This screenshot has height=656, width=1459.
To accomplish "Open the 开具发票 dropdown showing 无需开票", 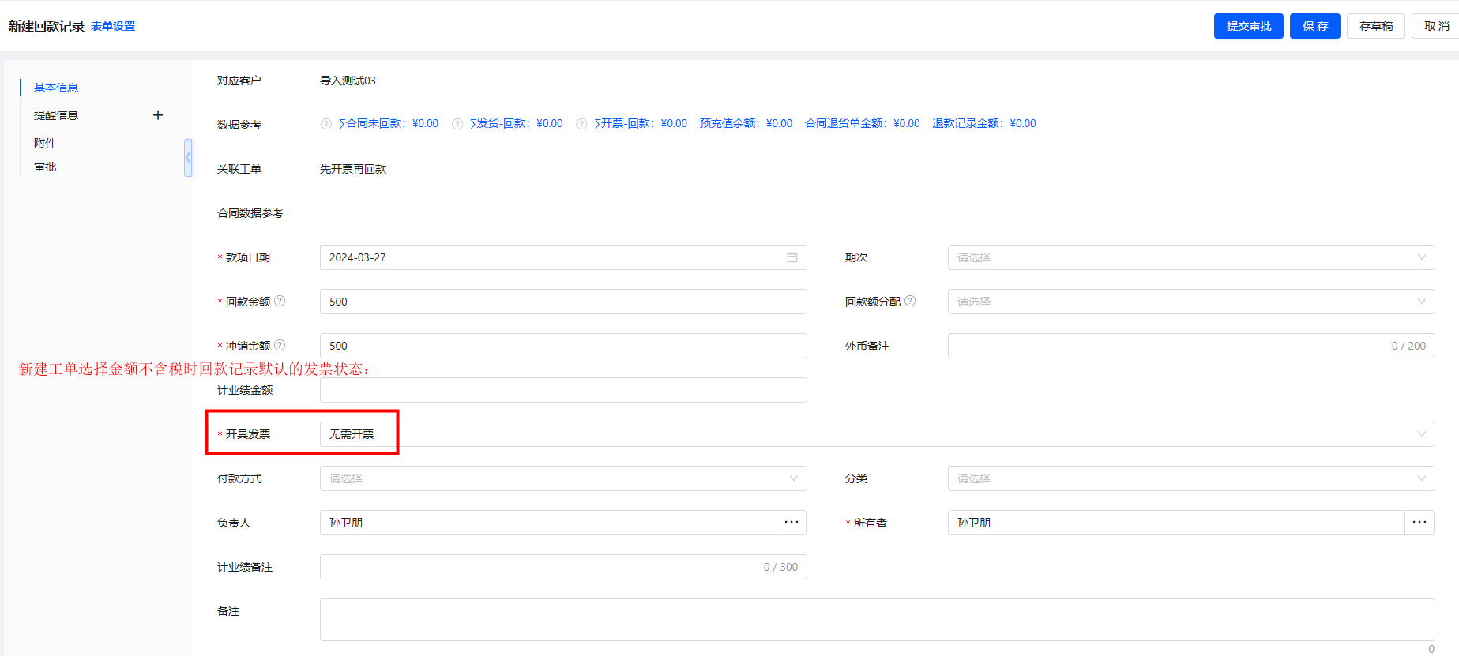I will coord(878,434).
